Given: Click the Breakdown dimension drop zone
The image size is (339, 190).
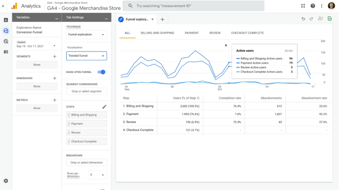Looking at the screenshot, I should [86, 163].
